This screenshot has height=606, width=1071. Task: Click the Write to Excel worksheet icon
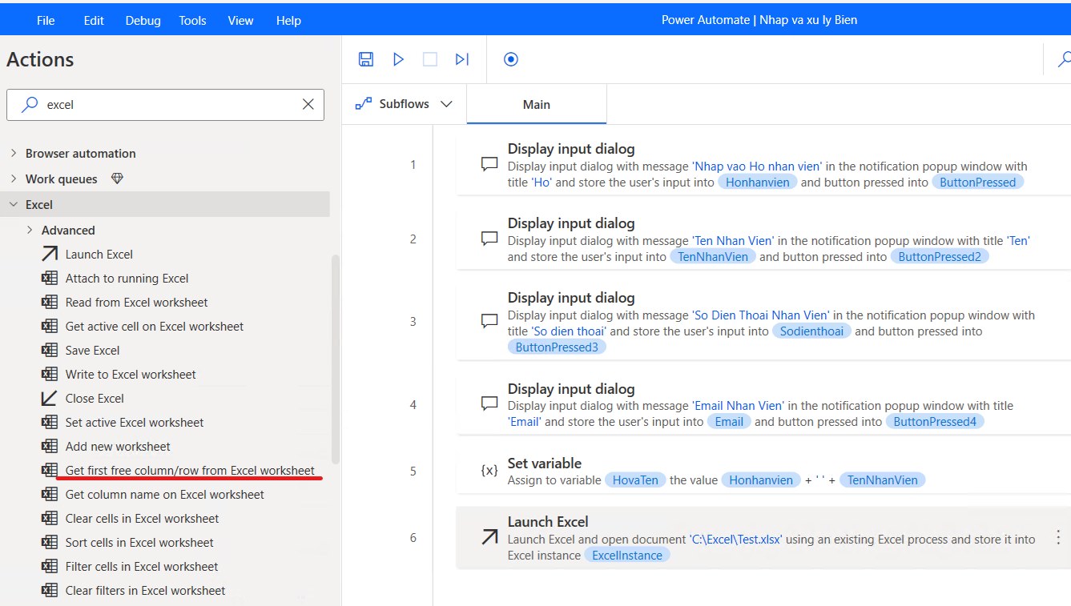(50, 374)
